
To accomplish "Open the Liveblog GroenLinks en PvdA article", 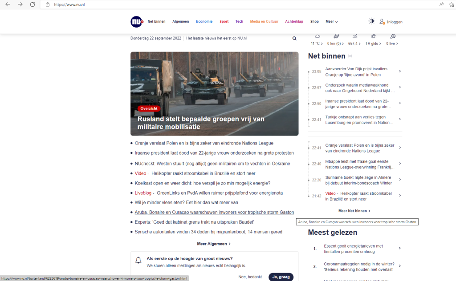I will [x=208, y=193].
